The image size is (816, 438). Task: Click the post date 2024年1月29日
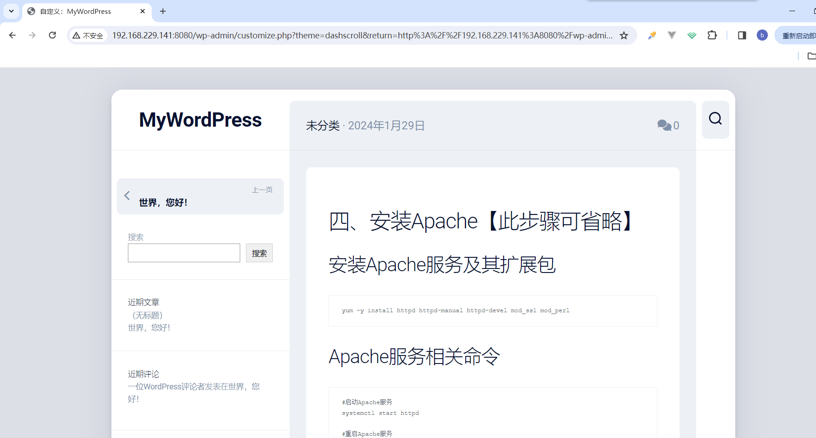(386, 126)
